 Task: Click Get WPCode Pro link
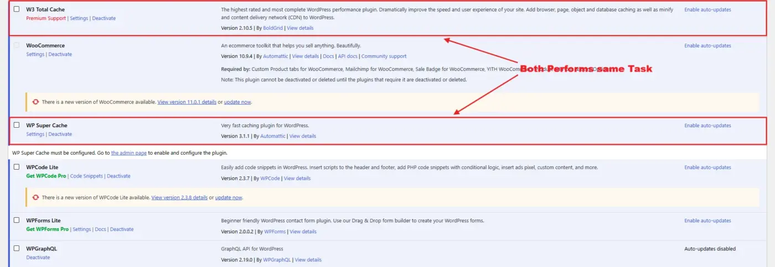point(46,176)
